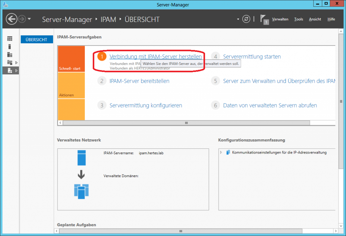Image resolution: width=346 pixels, height=236 pixels.
Task: Expand the IPAM sidebar submenu arrow
Action: tap(16, 70)
